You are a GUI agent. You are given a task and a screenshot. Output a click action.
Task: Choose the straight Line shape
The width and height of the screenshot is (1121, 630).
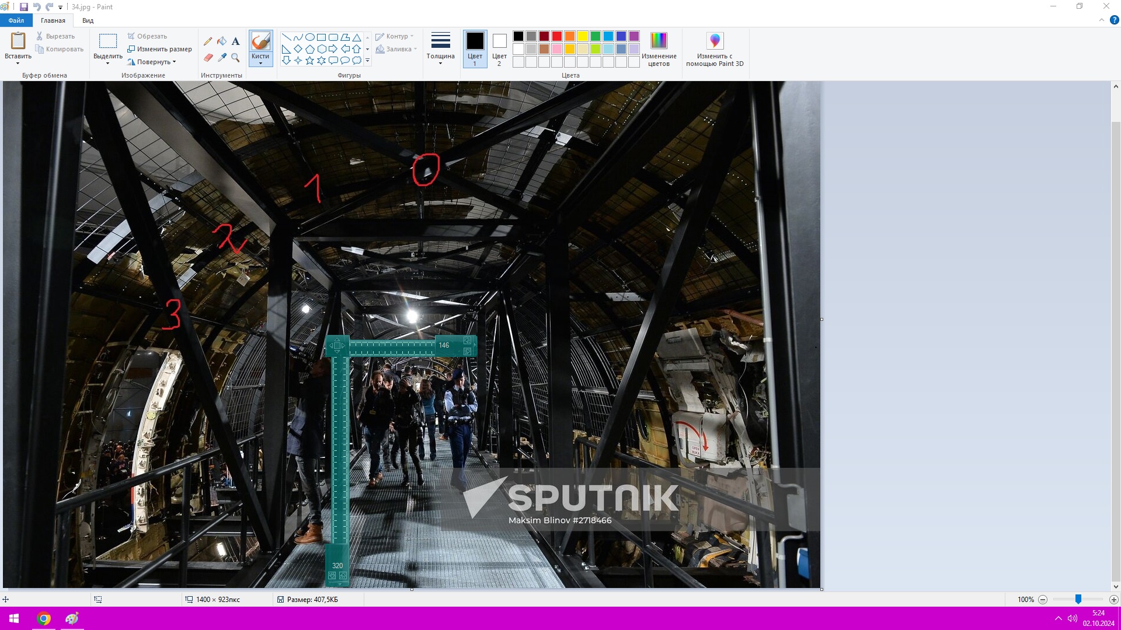[x=286, y=37]
